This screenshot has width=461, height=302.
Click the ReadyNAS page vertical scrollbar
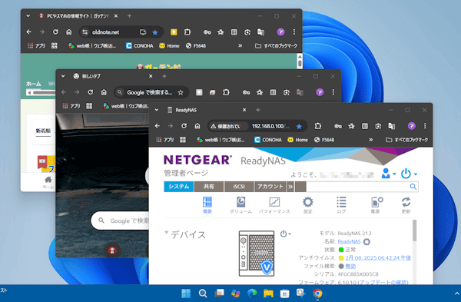[x=415, y=231]
